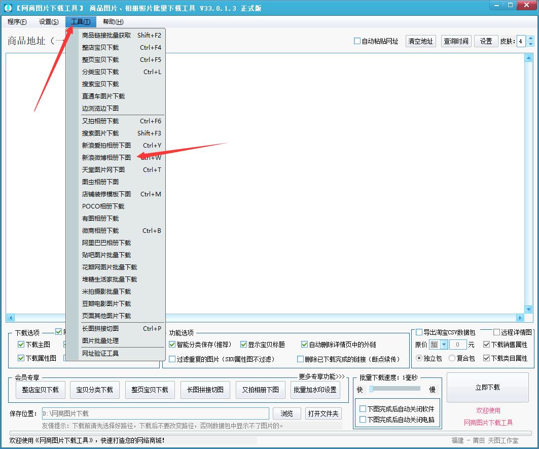
Task: Enable 下图完成后自动关闭电脑 checkbox
Action: (363, 419)
